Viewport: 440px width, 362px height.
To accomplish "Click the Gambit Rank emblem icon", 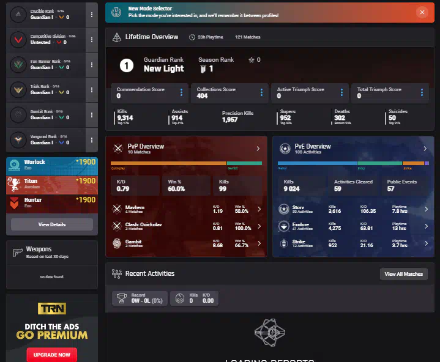I will (x=18, y=115).
